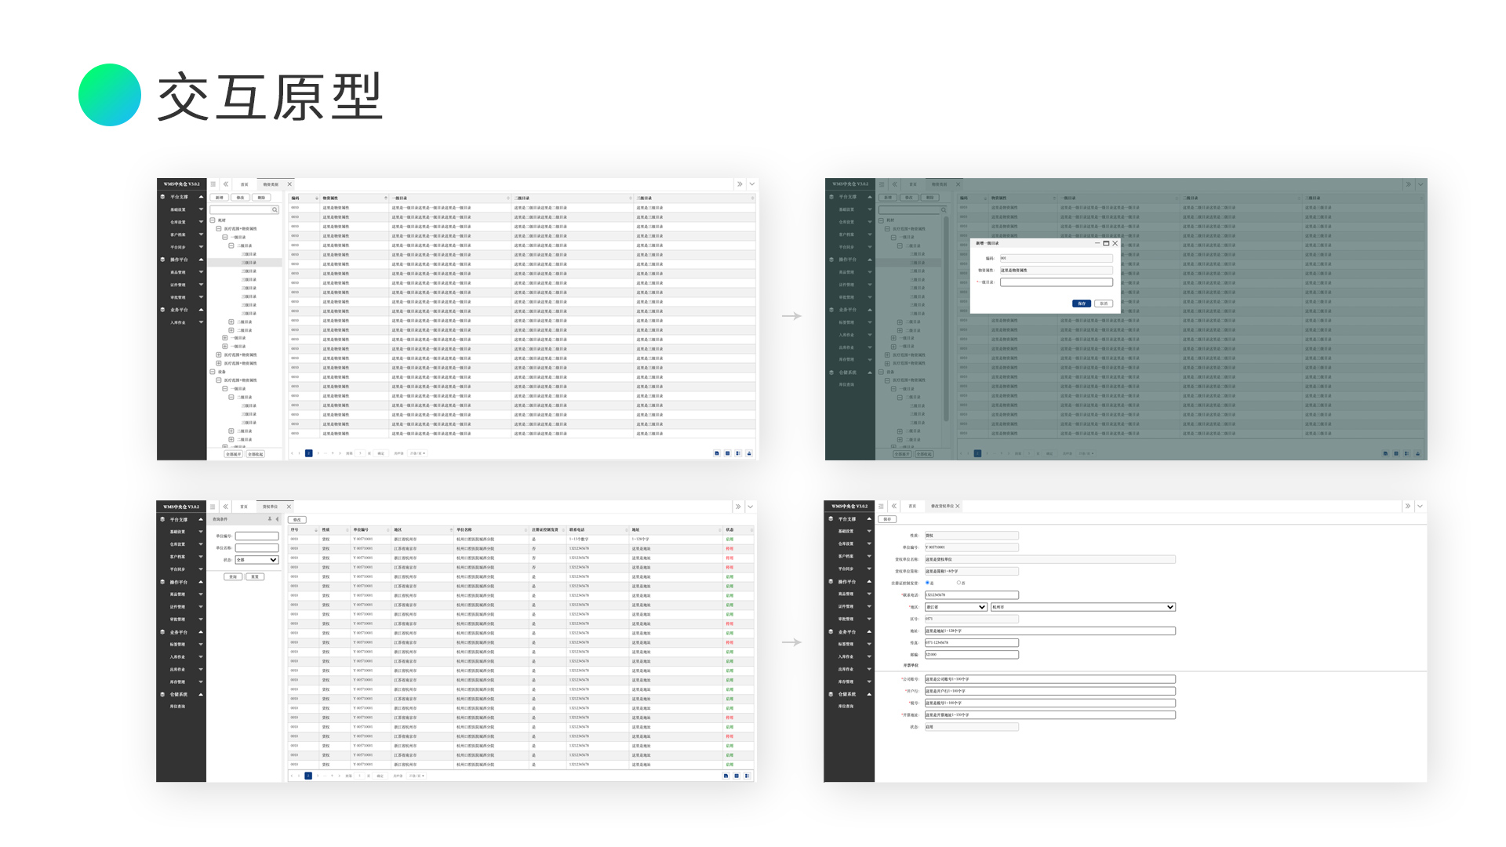Click double-left chevron in 货权单位 list screen

tap(225, 507)
